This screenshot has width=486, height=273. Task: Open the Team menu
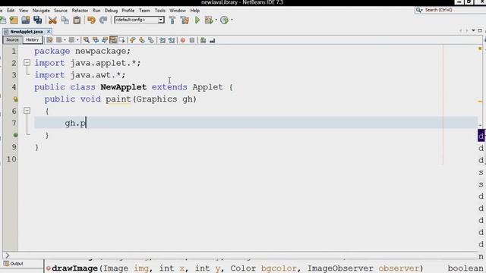pos(144,11)
